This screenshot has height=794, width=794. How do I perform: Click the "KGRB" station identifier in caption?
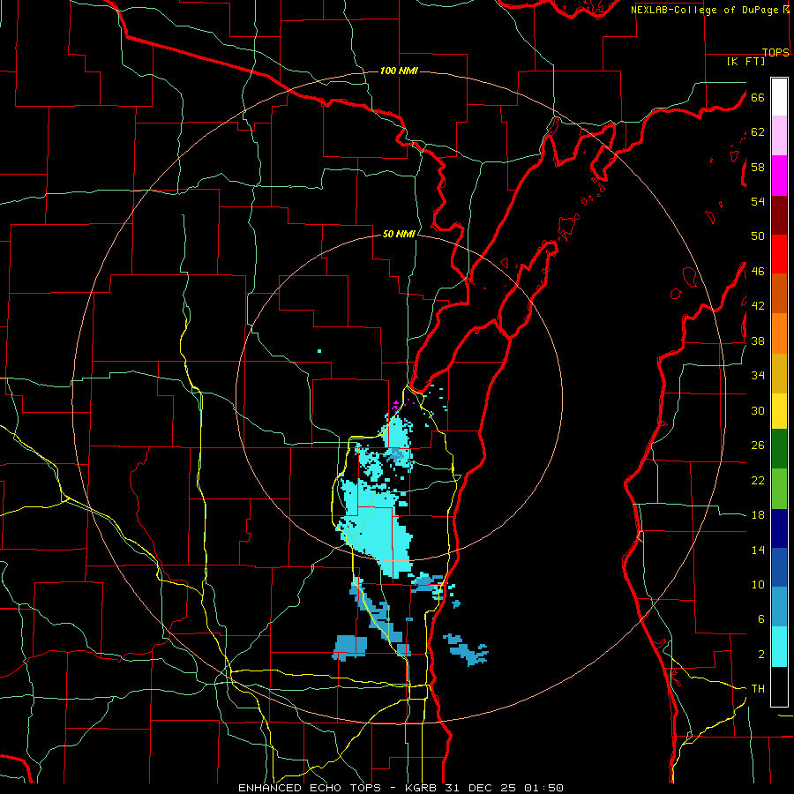[x=422, y=788]
